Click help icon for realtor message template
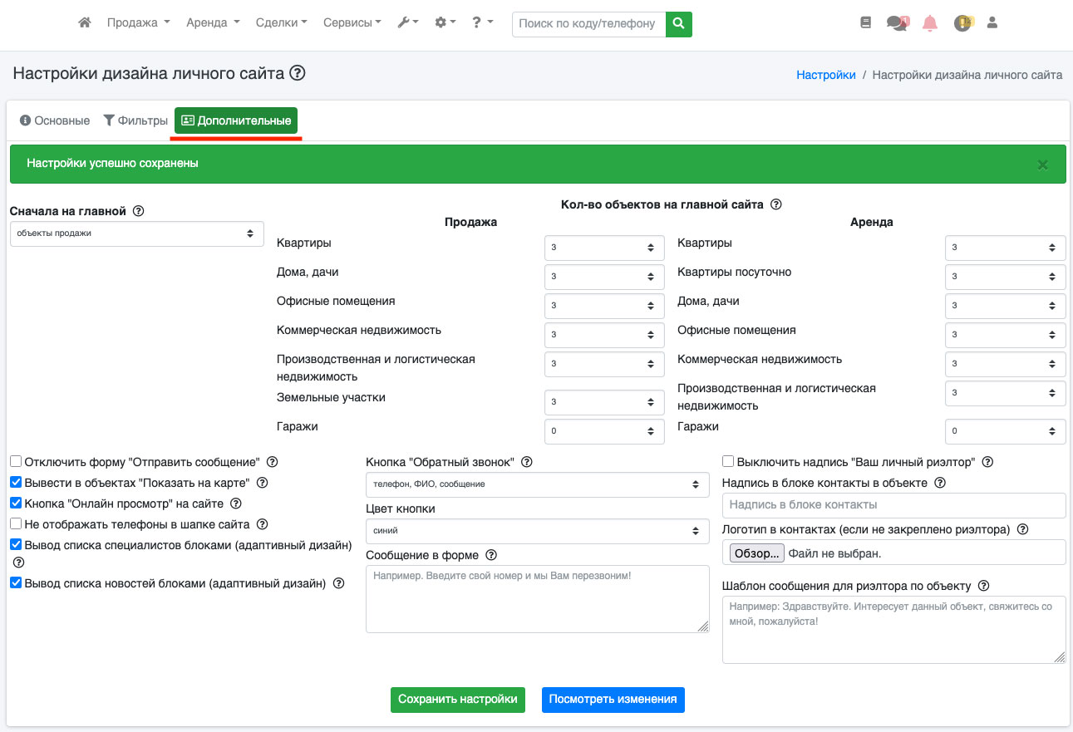The height and width of the screenshot is (732, 1073). click(x=984, y=586)
